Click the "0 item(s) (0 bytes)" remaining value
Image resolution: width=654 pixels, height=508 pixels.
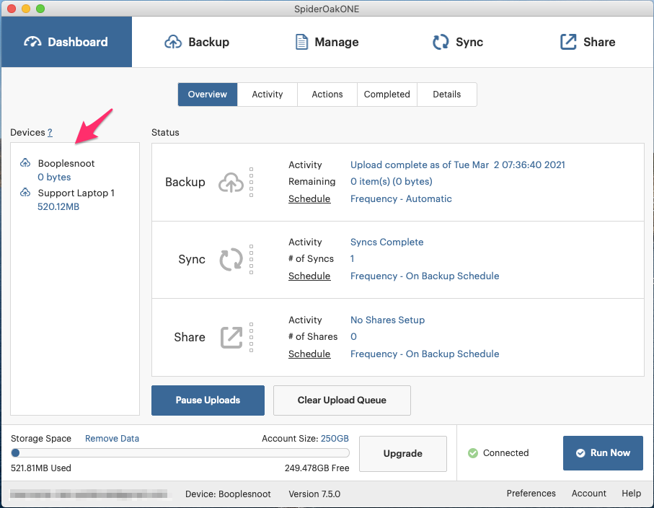[392, 182]
